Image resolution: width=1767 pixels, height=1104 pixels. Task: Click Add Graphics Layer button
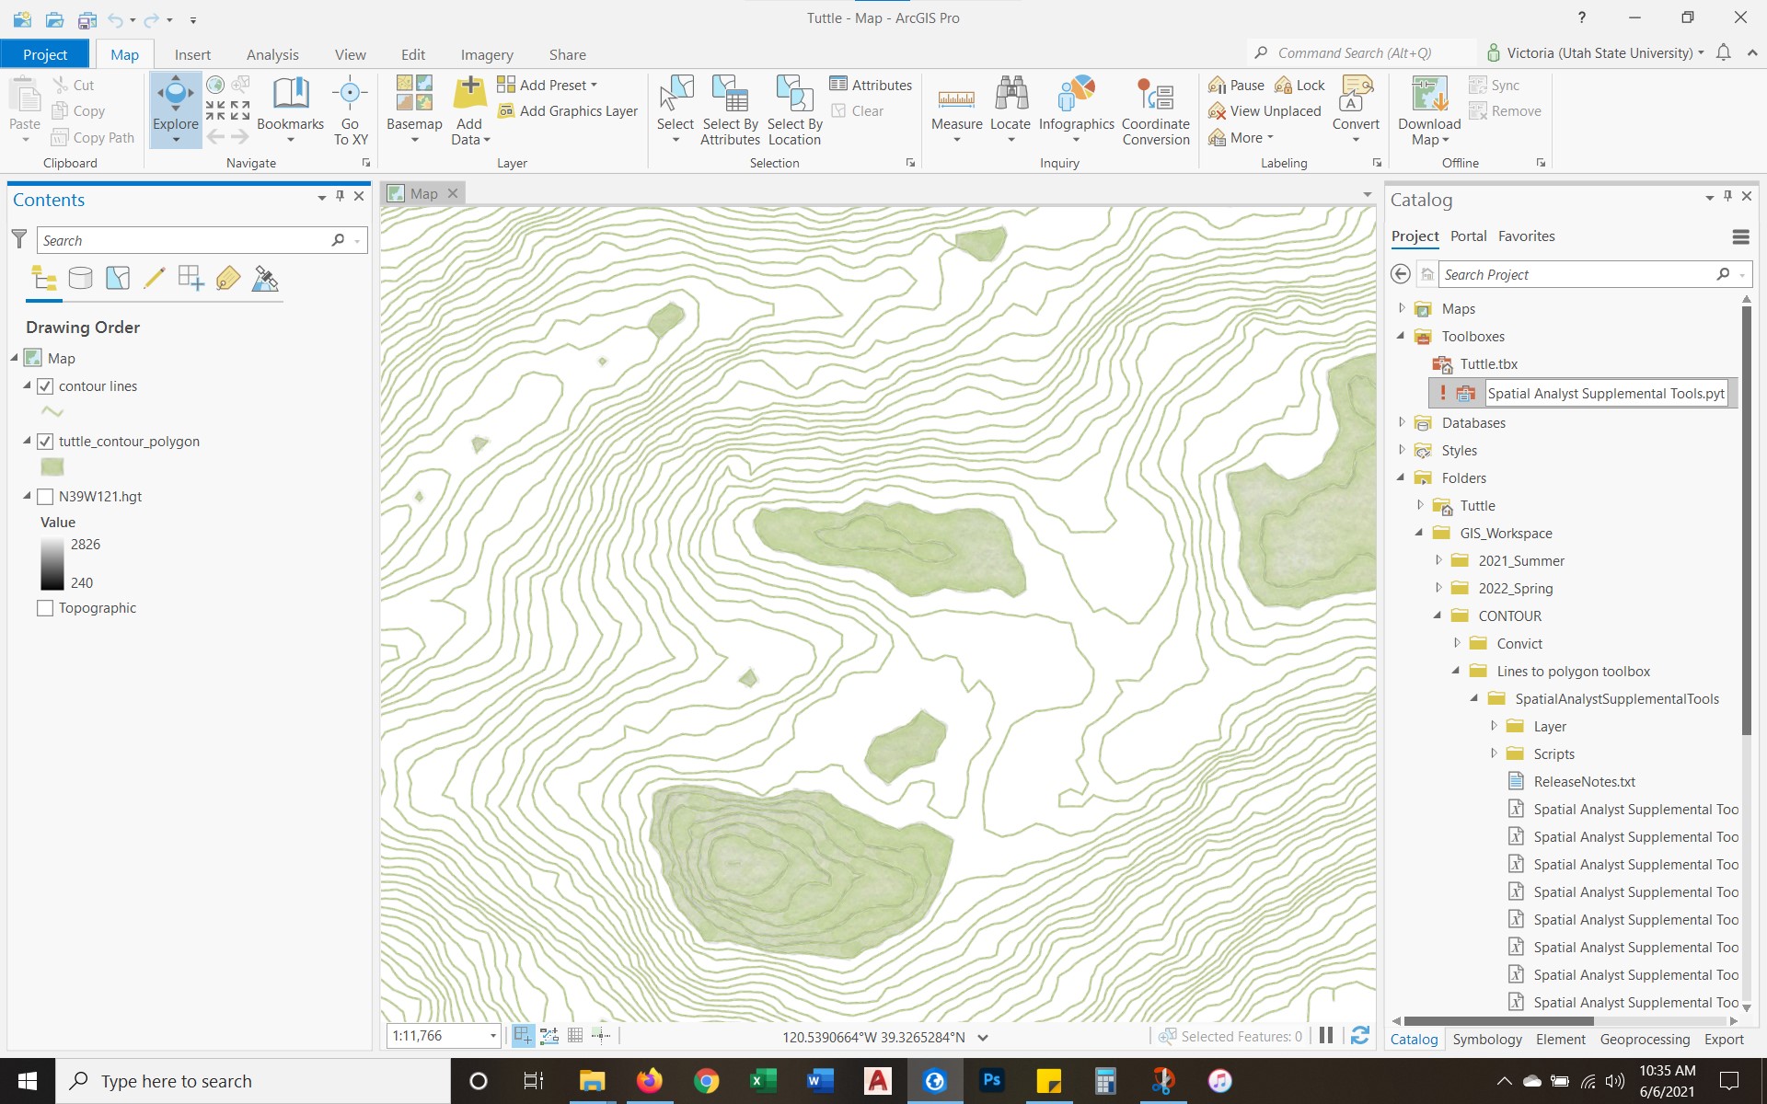click(569, 111)
